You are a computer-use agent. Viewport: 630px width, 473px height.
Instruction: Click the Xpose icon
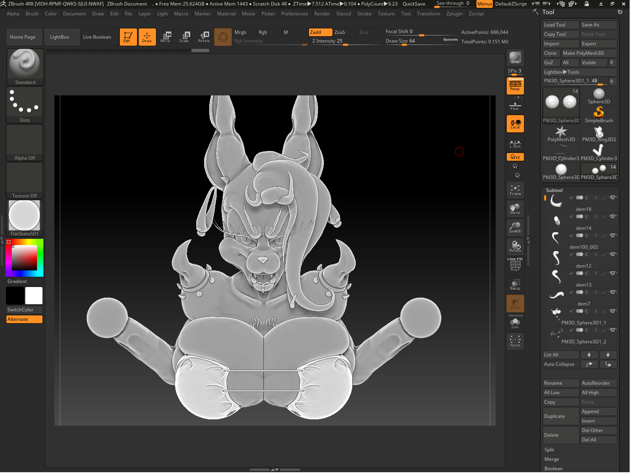515,341
